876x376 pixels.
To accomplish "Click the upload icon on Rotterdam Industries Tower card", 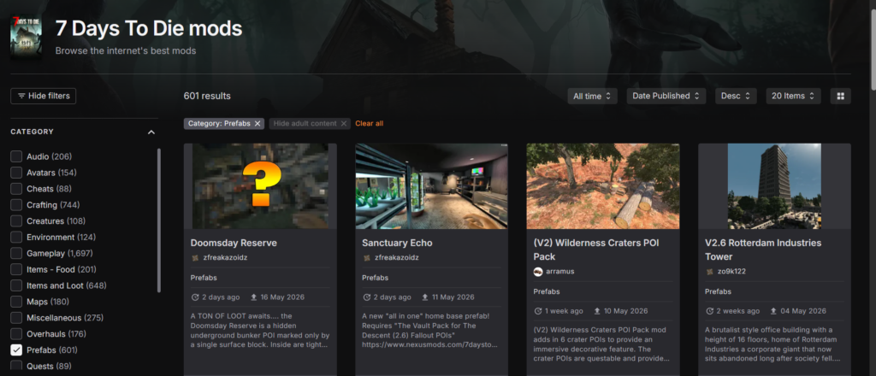I will tap(773, 311).
